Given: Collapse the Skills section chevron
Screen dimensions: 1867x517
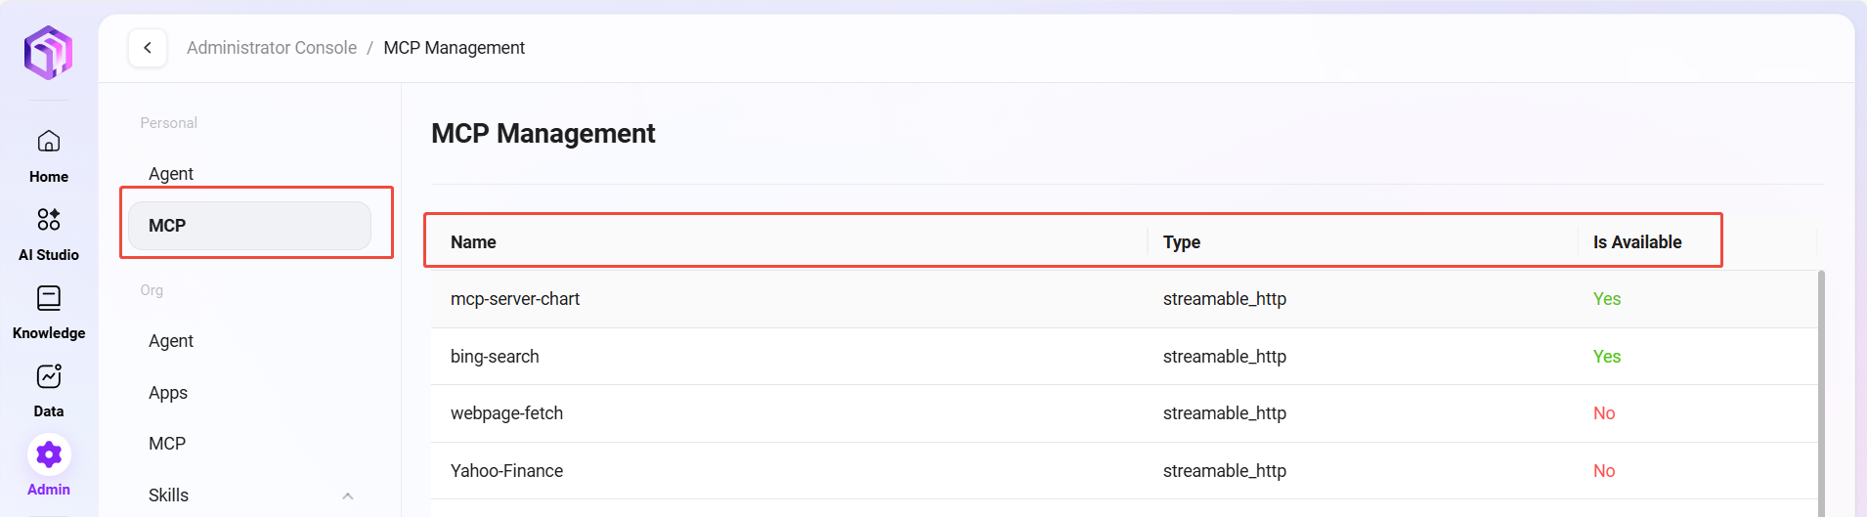Looking at the screenshot, I should click(x=347, y=495).
